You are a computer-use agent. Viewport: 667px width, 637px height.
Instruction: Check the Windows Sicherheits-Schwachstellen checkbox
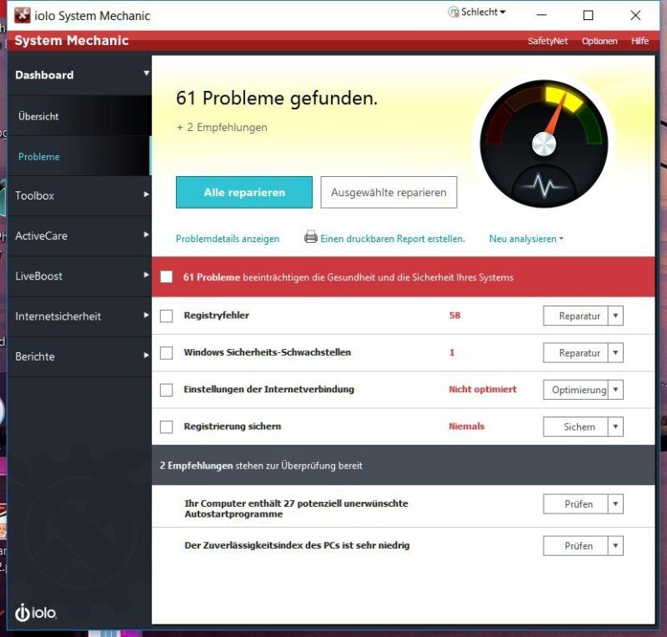tap(166, 353)
